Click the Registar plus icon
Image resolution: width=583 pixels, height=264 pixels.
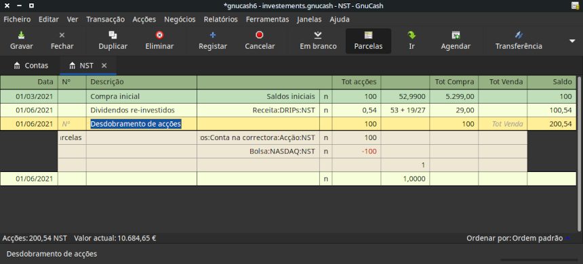(x=213, y=35)
